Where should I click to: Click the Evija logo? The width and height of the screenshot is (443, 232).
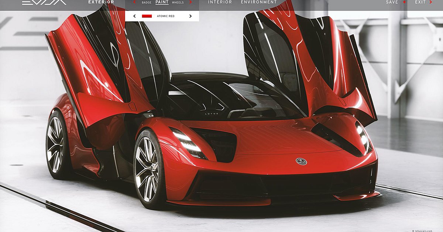point(44,2)
